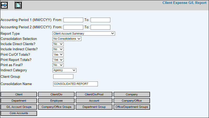Click Accounting Period 1 From field
This screenshot has height=118, width=209.
(73, 20)
